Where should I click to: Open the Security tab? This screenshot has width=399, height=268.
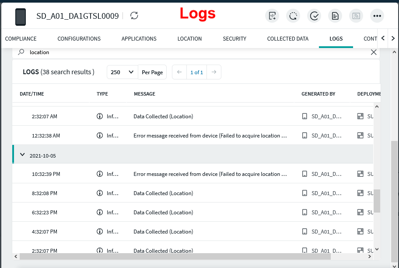[x=234, y=39]
